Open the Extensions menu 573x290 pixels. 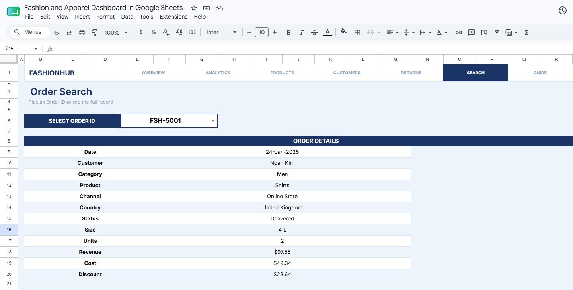point(173,17)
